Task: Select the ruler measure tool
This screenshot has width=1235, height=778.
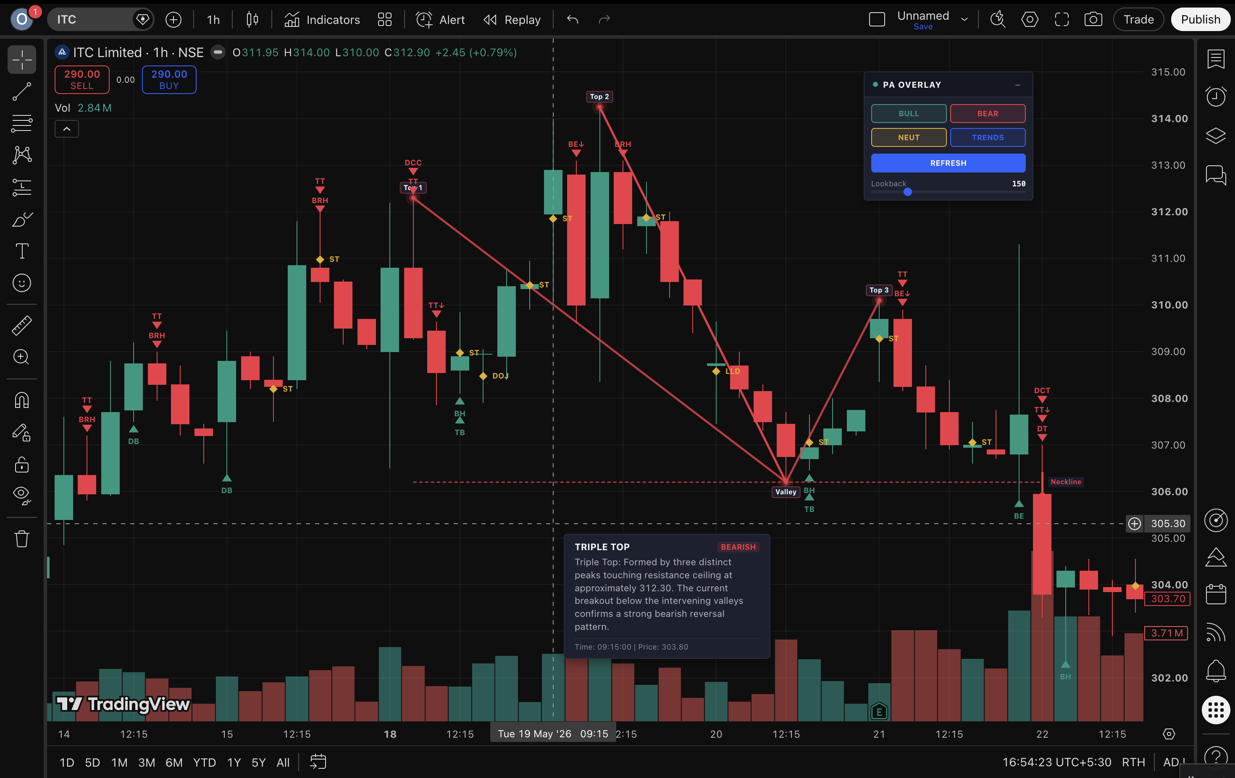Action: [21, 326]
